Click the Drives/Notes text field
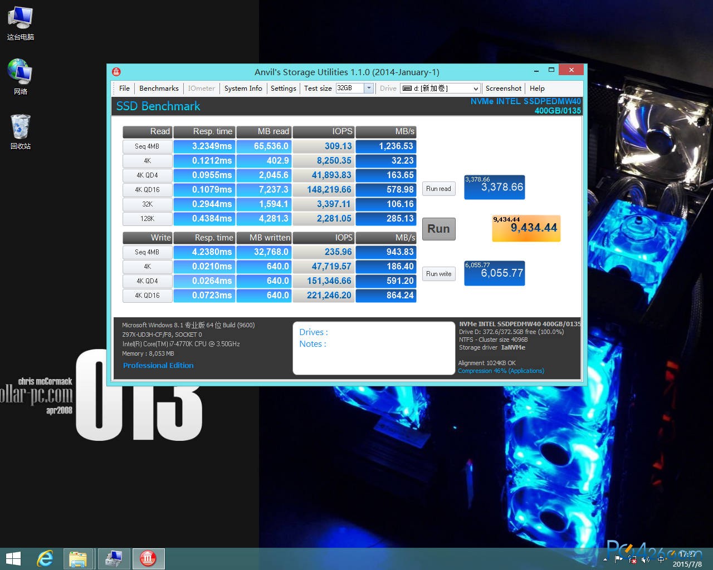Screen dimensions: 713x570 pos(374,348)
